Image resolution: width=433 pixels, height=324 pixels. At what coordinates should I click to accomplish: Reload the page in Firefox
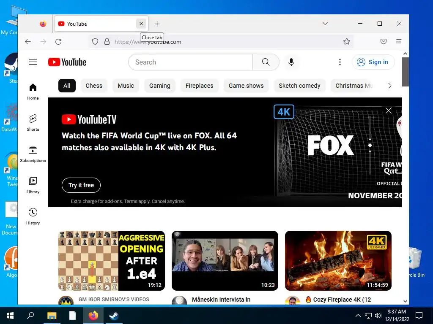(58, 42)
